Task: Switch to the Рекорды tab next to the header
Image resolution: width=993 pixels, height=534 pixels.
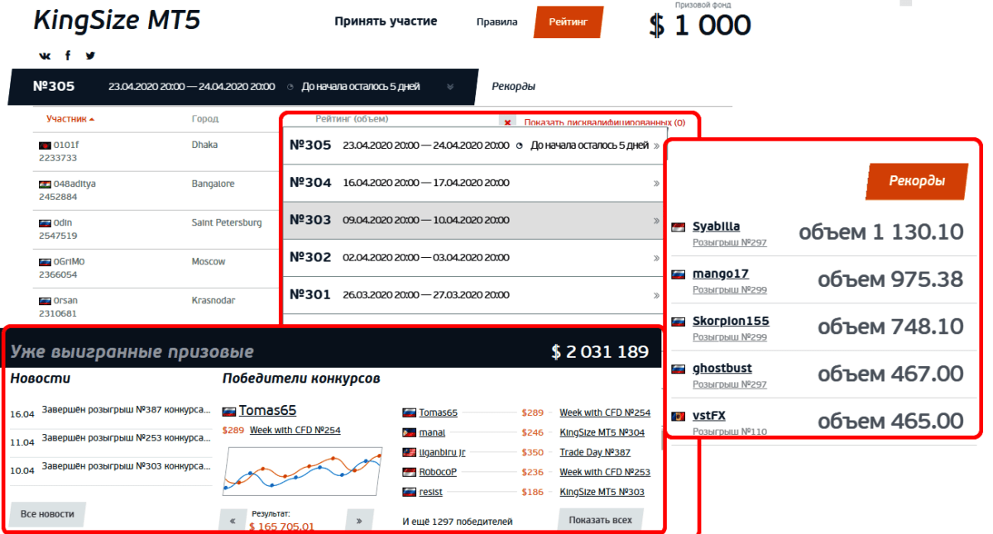Action: (x=513, y=86)
